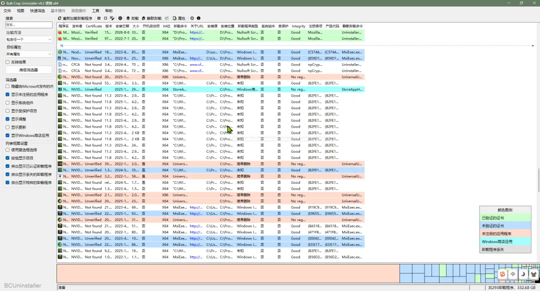Image resolution: width=540 pixels, height=291 pixels.
Task: Collapse the N group with the arrow
Action: click(532, 46)
